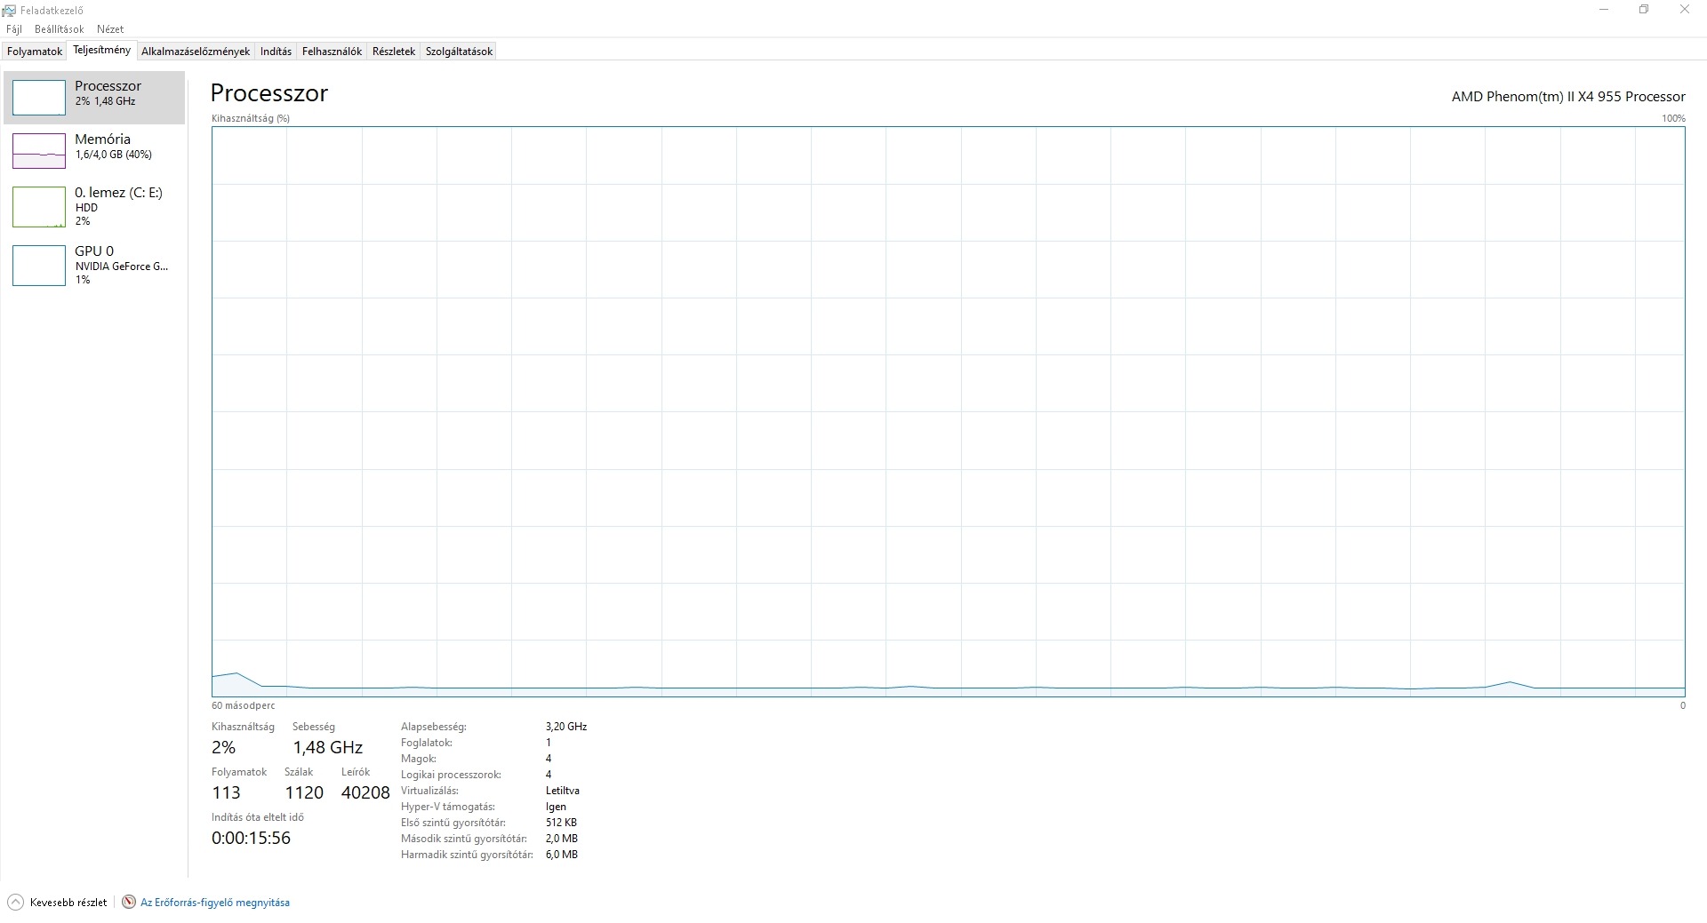Switch to the Felhasználók tab
Screen dimensions: 1707x923
click(332, 52)
